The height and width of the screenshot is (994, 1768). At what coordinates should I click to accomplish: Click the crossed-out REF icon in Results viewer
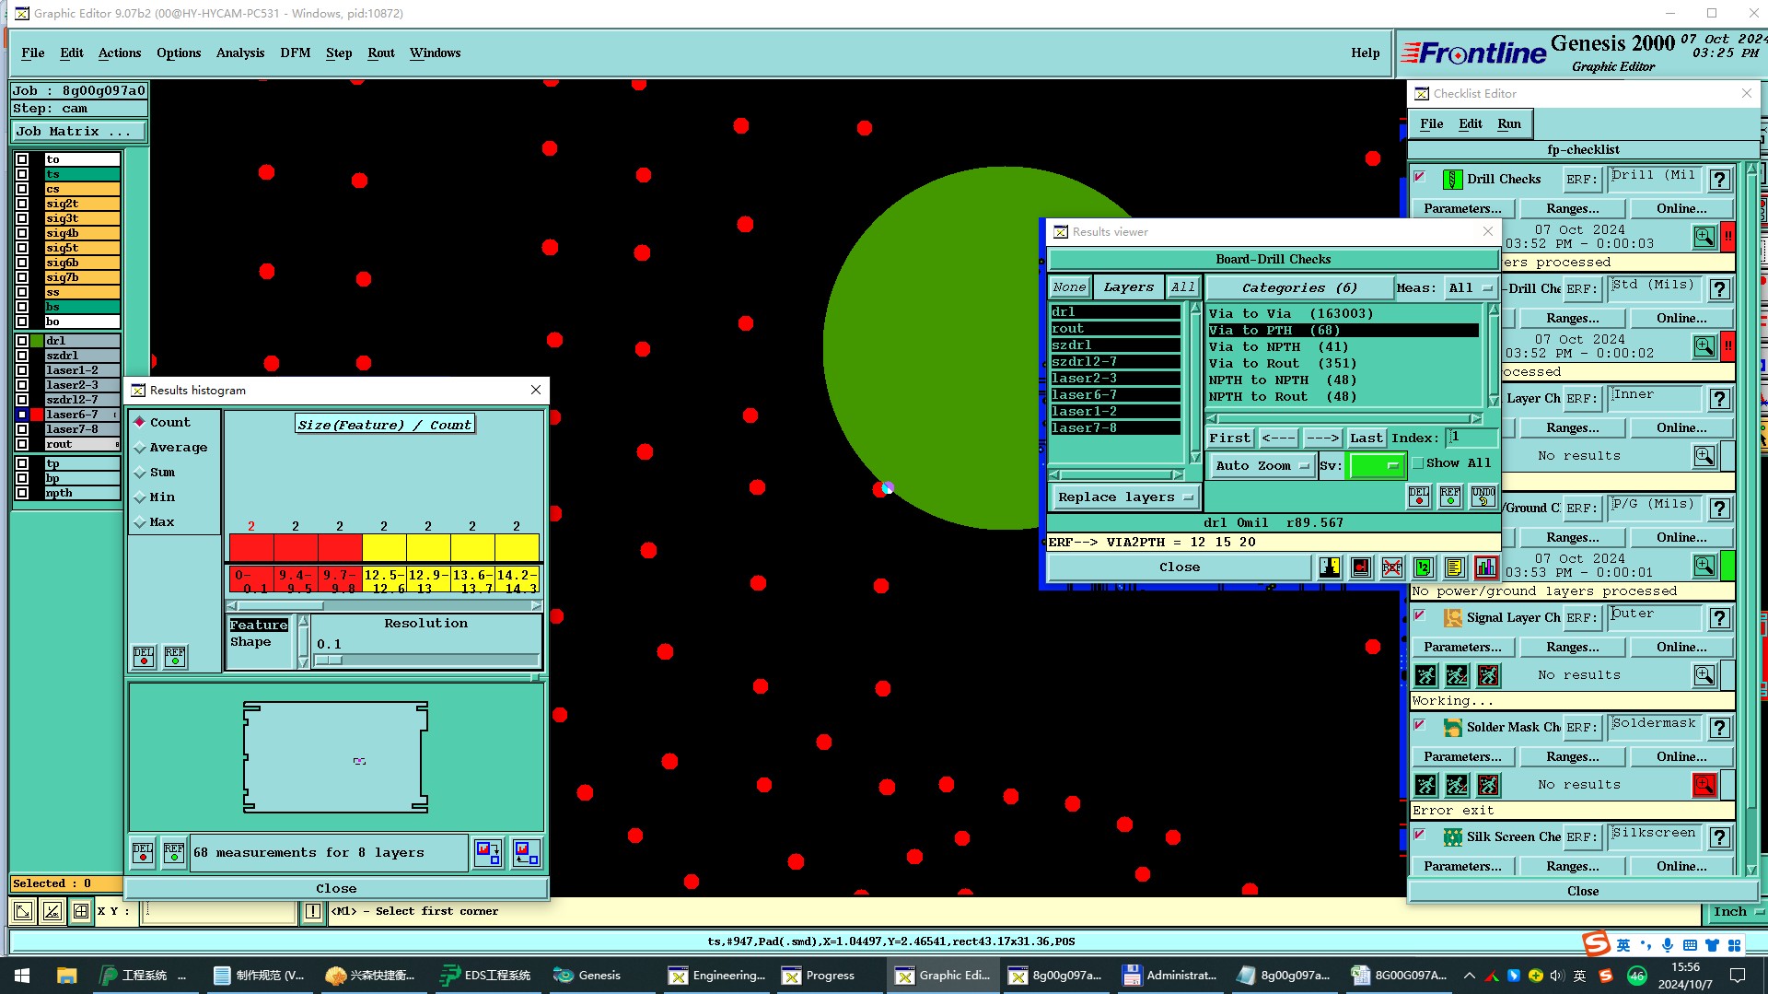[x=1391, y=567]
